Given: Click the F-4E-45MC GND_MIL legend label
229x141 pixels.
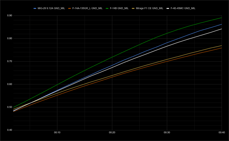Looking at the screenshot, I should [183, 8].
